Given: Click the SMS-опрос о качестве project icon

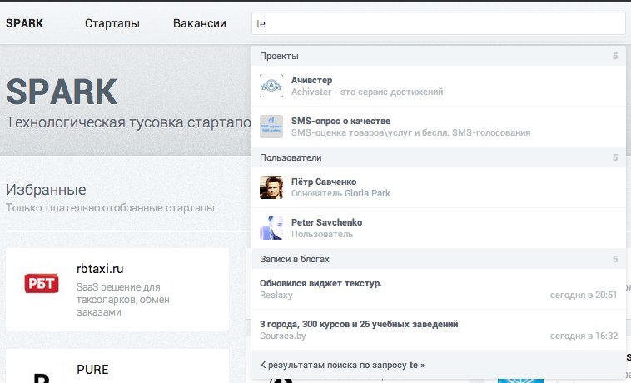Looking at the screenshot, I should [x=271, y=127].
